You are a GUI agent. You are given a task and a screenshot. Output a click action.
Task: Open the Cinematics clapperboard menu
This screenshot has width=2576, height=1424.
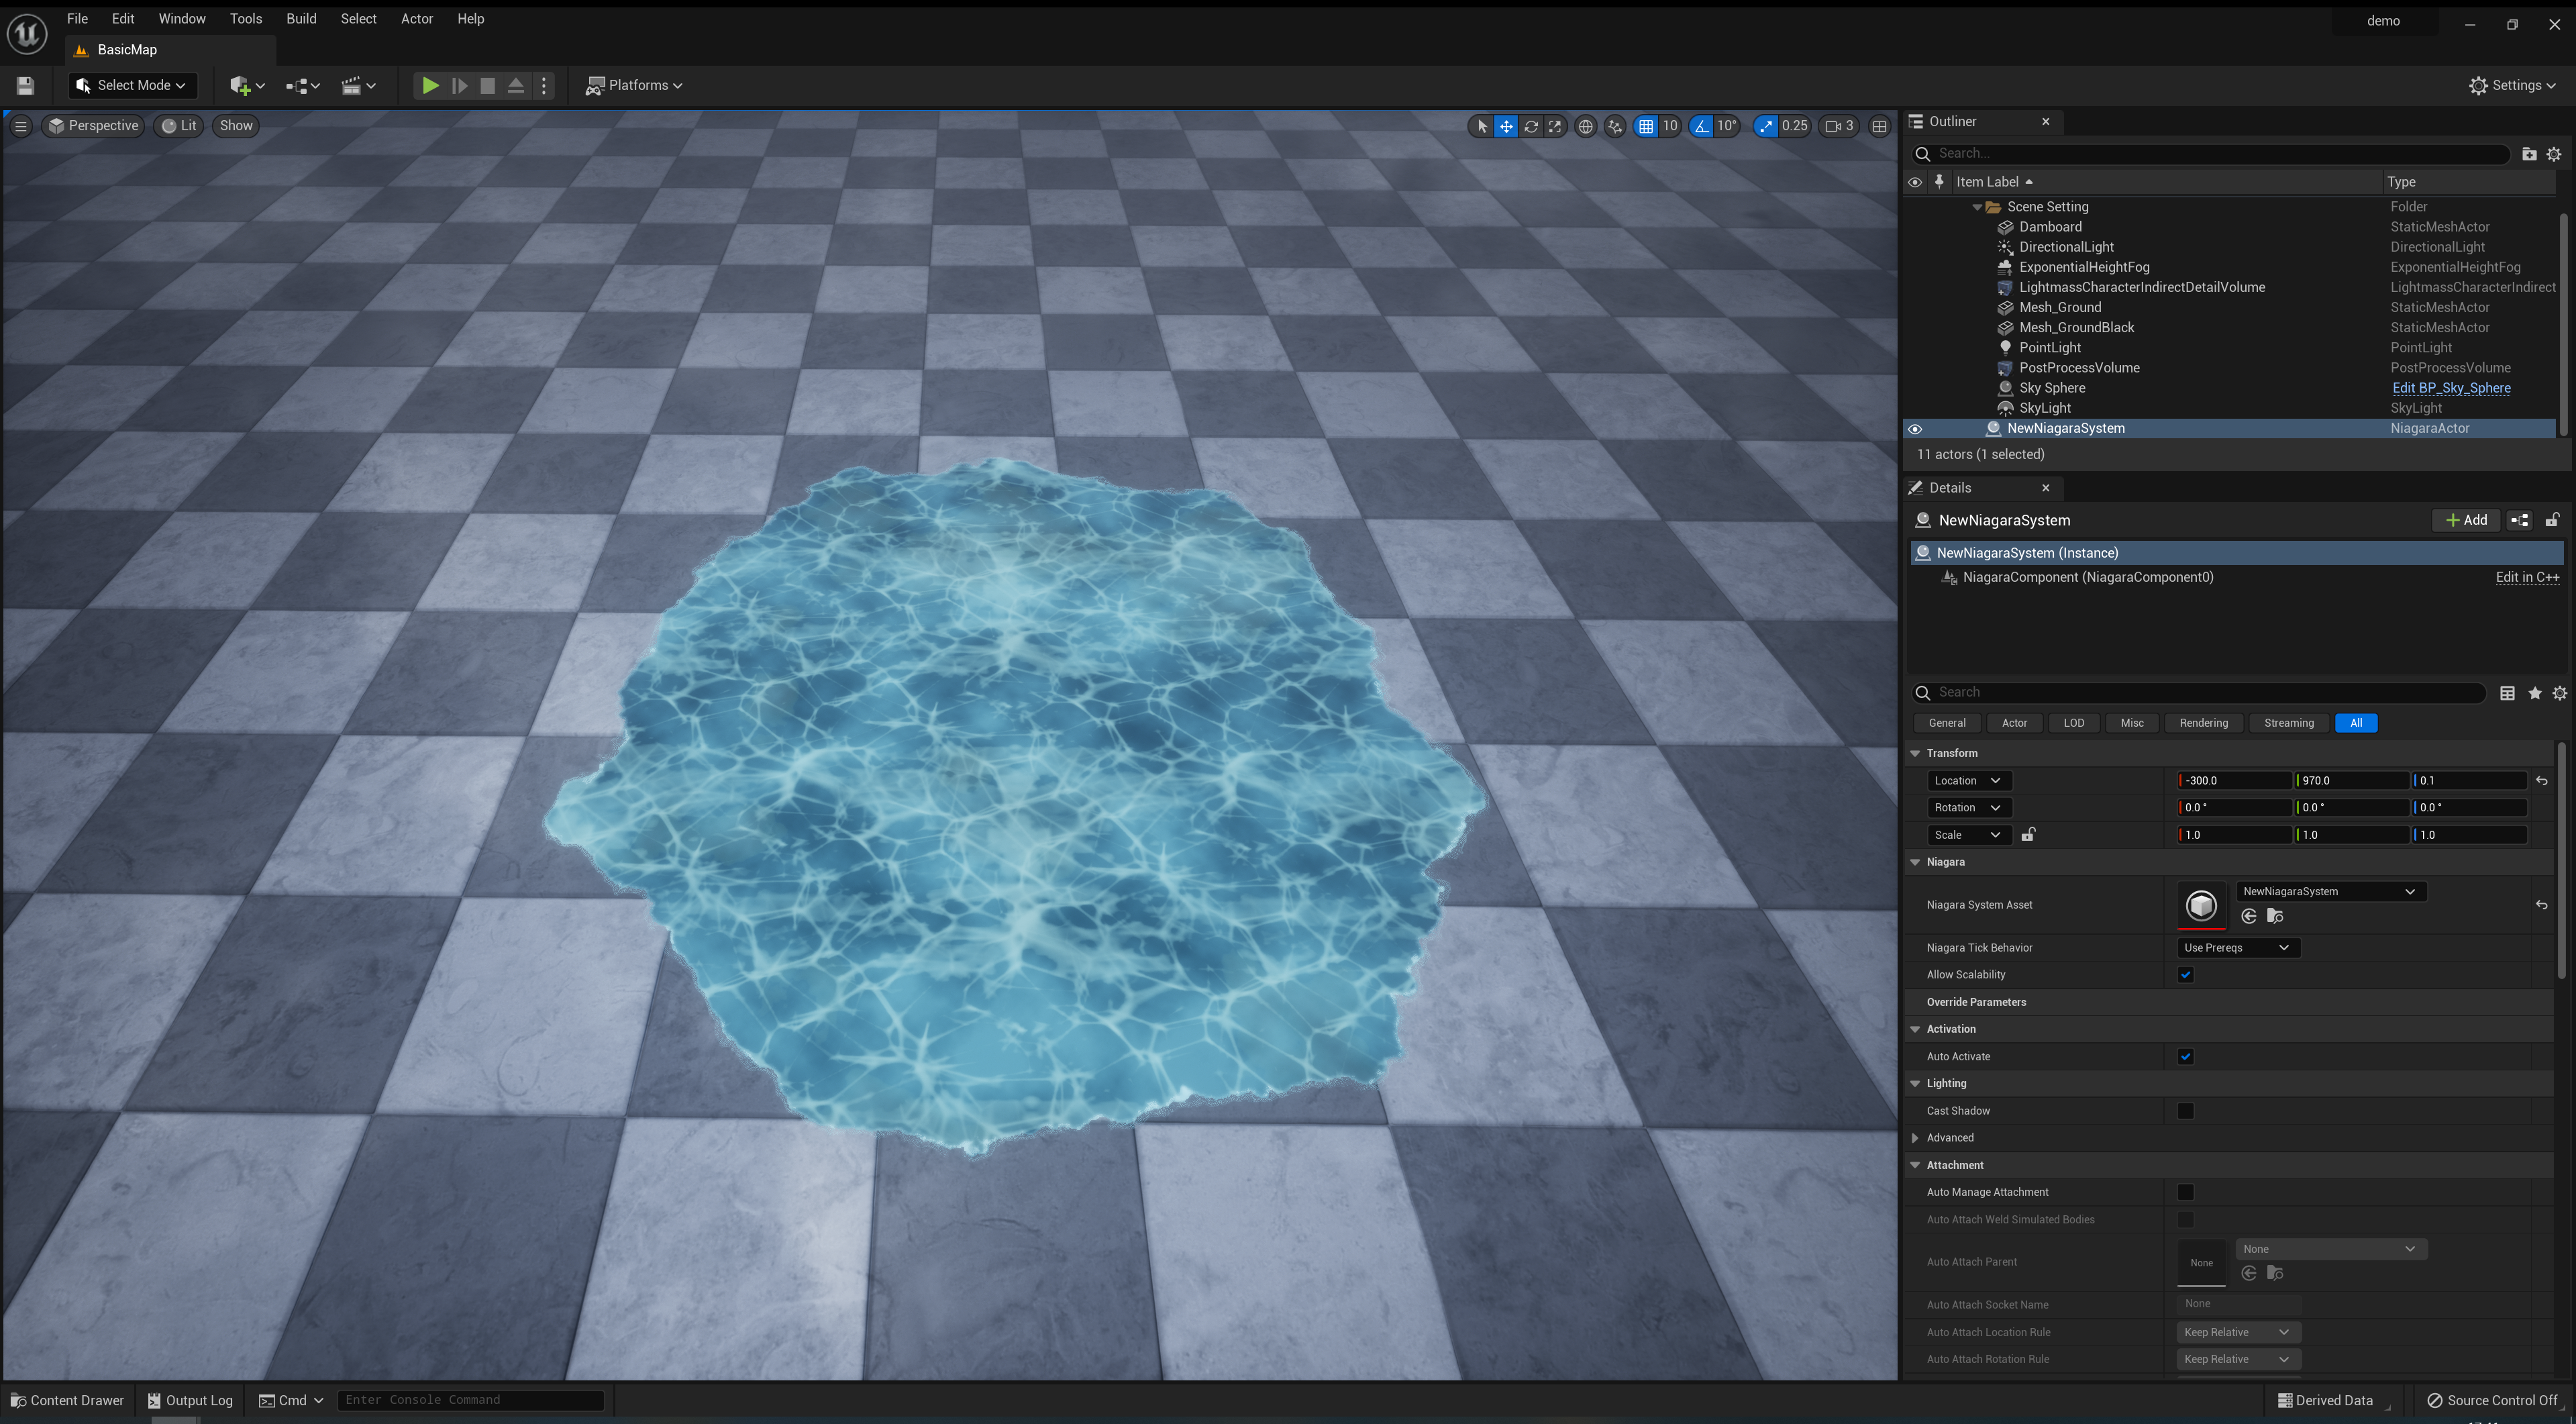358,86
